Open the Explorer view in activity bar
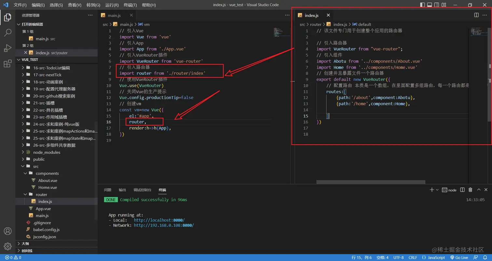Screen dimensions: 492x261 [7, 17]
